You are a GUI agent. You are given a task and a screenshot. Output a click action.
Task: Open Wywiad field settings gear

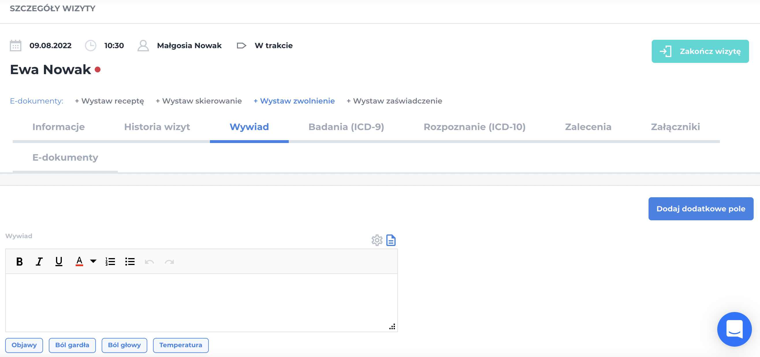[377, 240]
